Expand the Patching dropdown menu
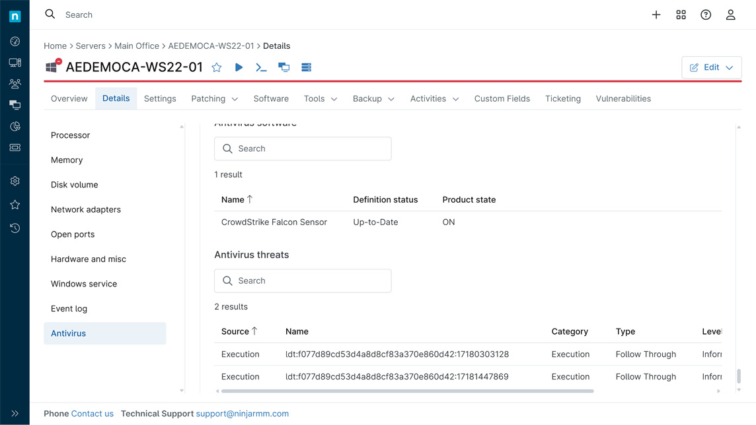This screenshot has height=425, width=756. point(214,99)
